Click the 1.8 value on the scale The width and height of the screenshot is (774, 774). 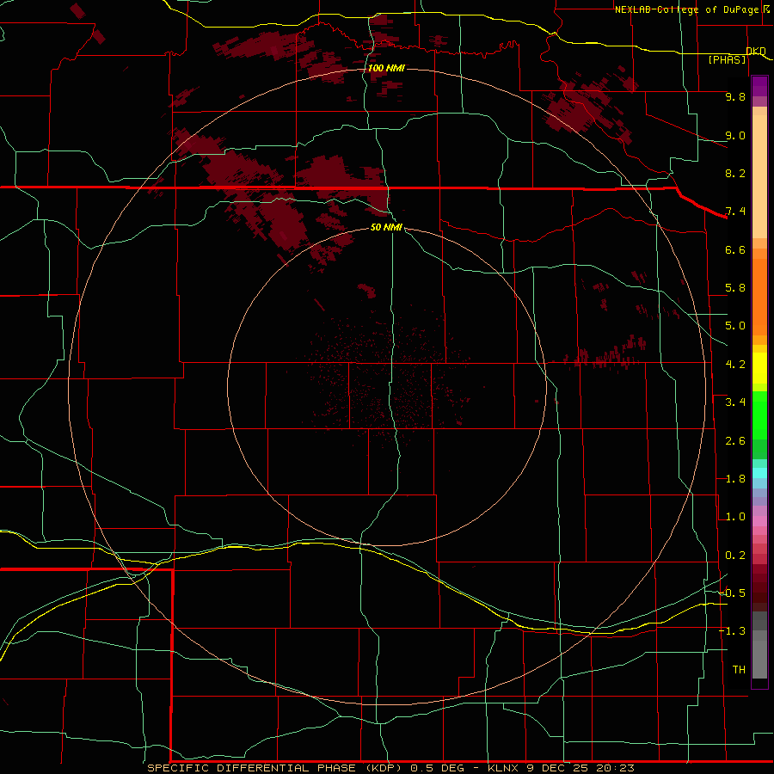click(735, 479)
